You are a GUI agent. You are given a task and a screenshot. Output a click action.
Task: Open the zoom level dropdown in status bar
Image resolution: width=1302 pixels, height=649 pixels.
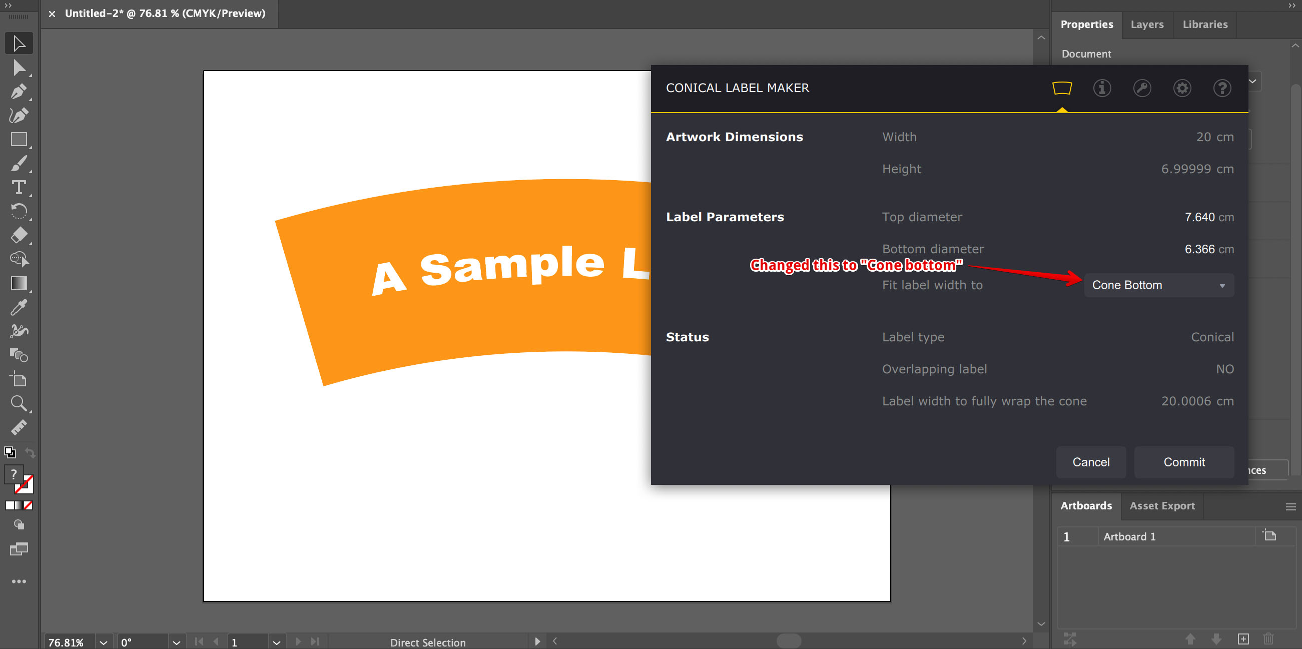pos(103,642)
